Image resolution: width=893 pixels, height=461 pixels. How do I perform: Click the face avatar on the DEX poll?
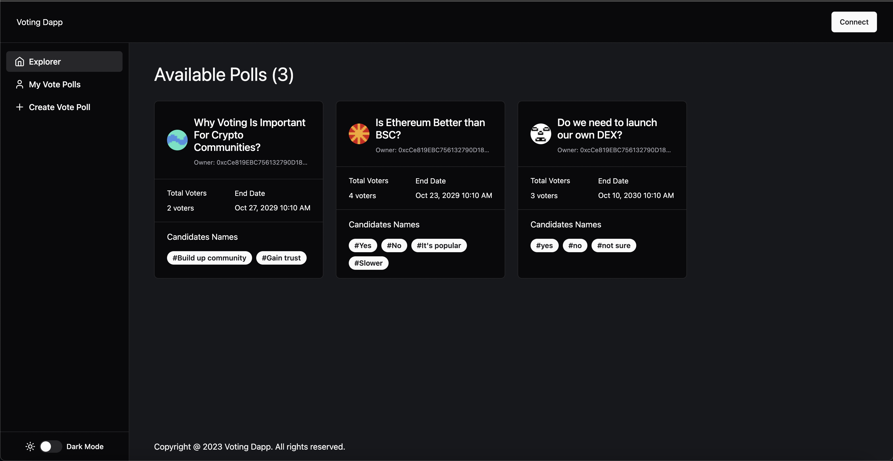541,134
